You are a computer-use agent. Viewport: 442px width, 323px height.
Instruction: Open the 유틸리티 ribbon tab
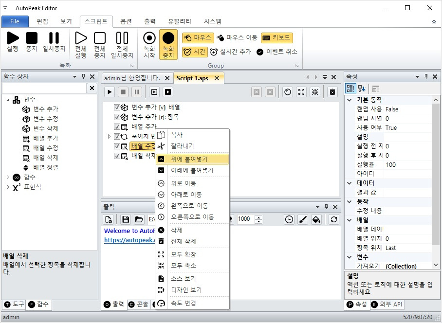(179, 21)
